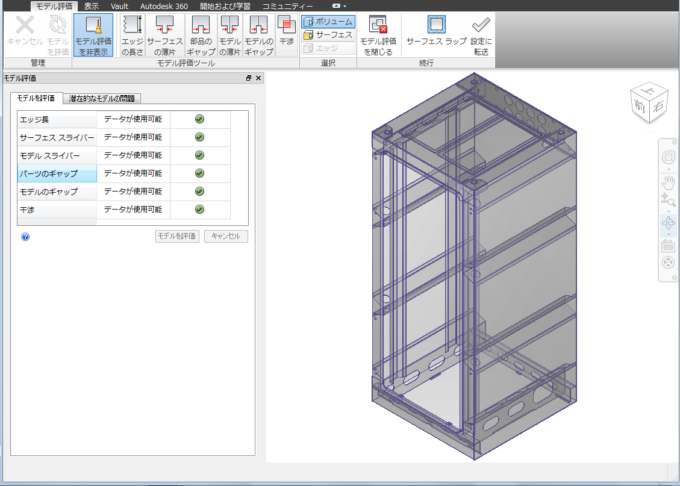This screenshot has width=680, height=486.
Task: Select the Look At tool
Action: 669,247
